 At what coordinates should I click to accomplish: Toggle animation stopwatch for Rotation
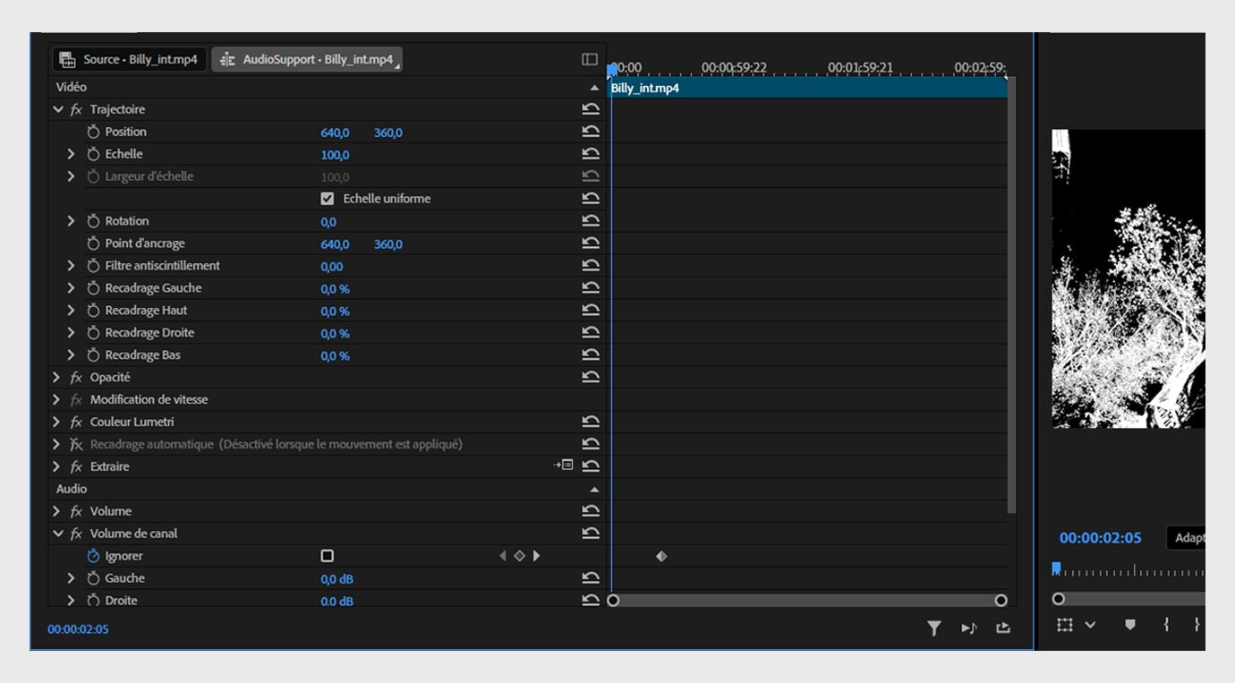(x=94, y=221)
